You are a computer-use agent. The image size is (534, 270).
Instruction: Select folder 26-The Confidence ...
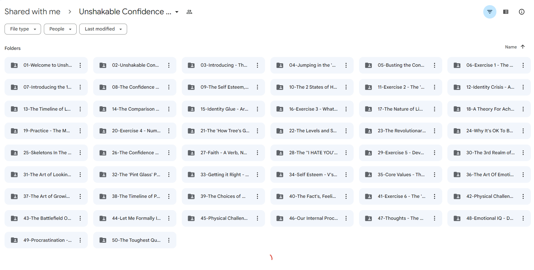pos(135,153)
